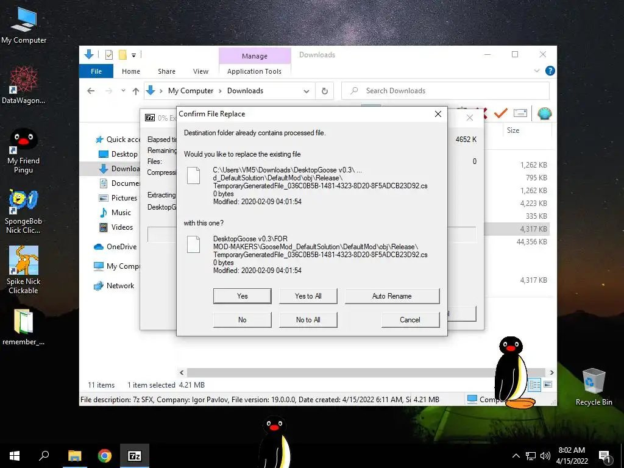Select the remember_ folder on desktop
624x468 pixels.
[24, 327]
